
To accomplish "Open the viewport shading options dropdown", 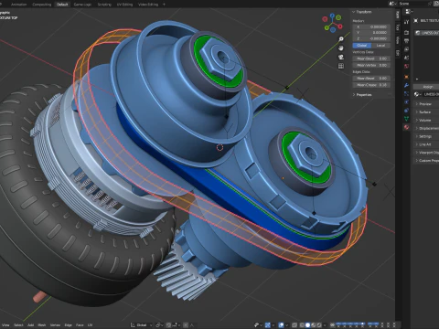I will pos(325,324).
